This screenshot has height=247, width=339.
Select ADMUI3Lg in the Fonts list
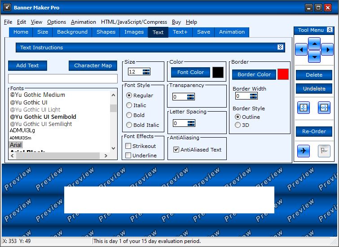click(x=22, y=130)
